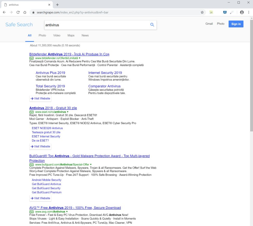Select the All results tab
Image resolution: width=253 pixels, height=226 pixels.
[30, 35]
